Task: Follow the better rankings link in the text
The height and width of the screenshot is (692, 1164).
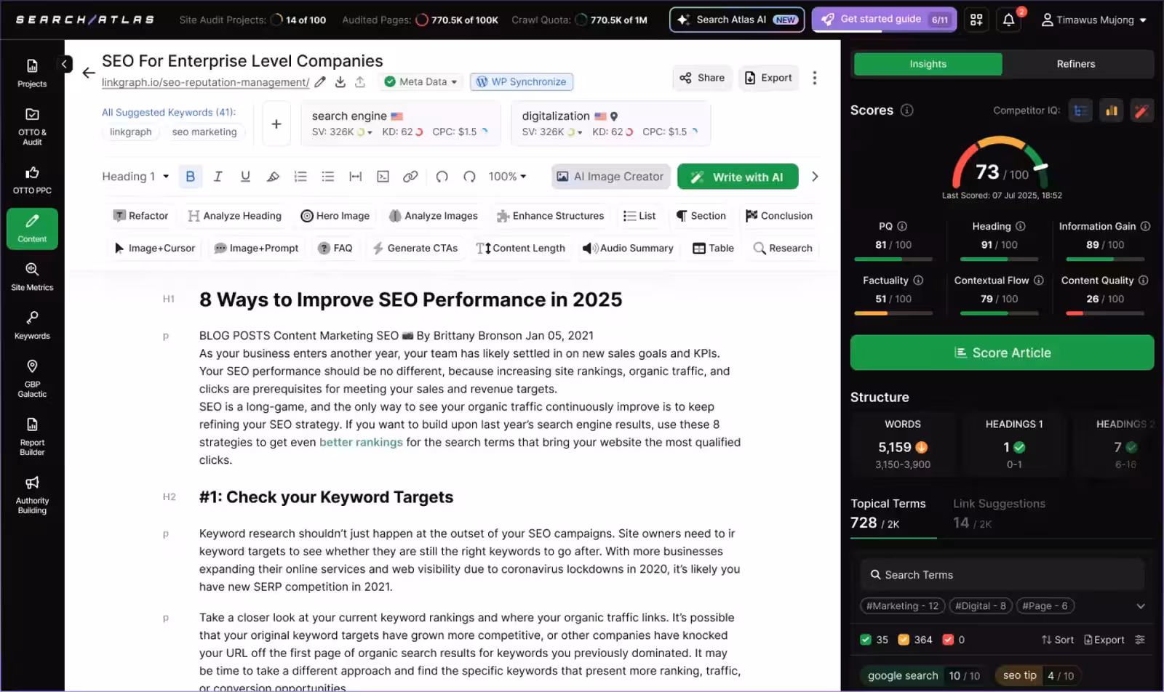Action: (361, 441)
